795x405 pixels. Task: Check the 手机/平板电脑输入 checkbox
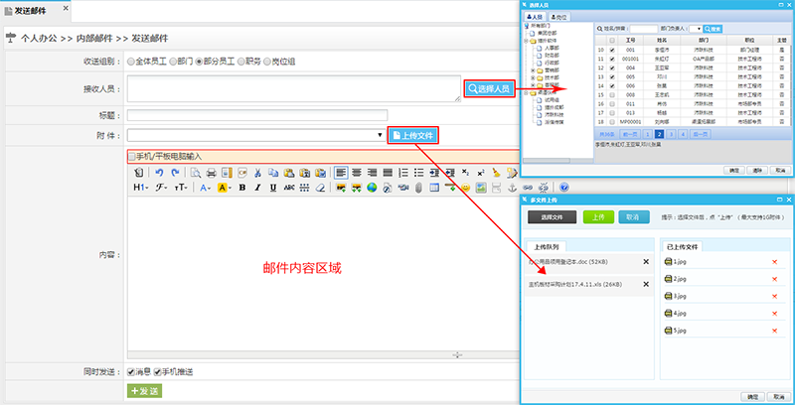click(132, 156)
